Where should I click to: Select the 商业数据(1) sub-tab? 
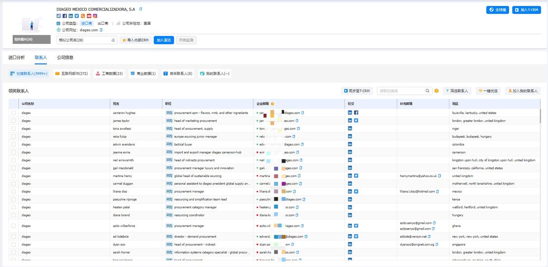click(143, 73)
